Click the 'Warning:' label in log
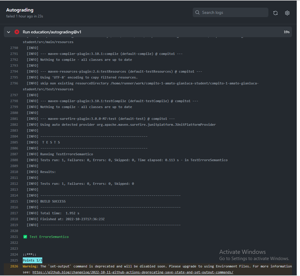The image size is (300, 276). (x=30, y=266)
